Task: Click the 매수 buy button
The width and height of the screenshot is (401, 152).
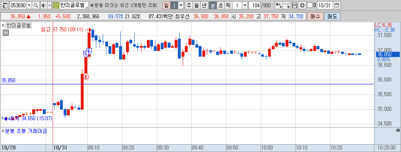Action: tap(315, 17)
